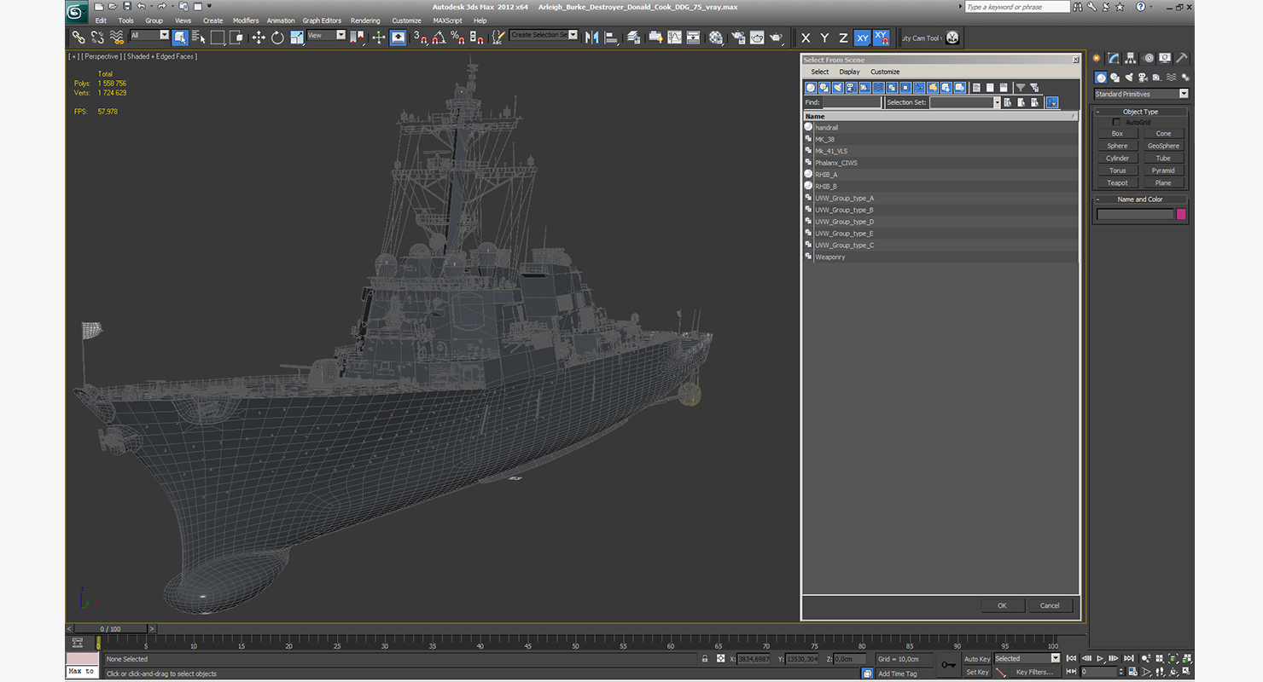Select the Select and Link tool
Screen dimensions: 1263x682
click(x=79, y=38)
